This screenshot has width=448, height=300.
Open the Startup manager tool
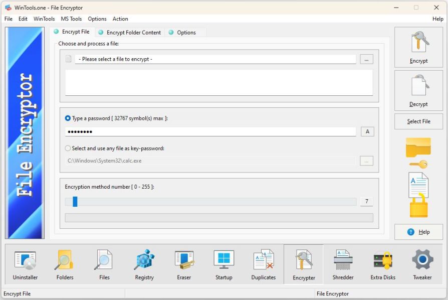point(223,264)
